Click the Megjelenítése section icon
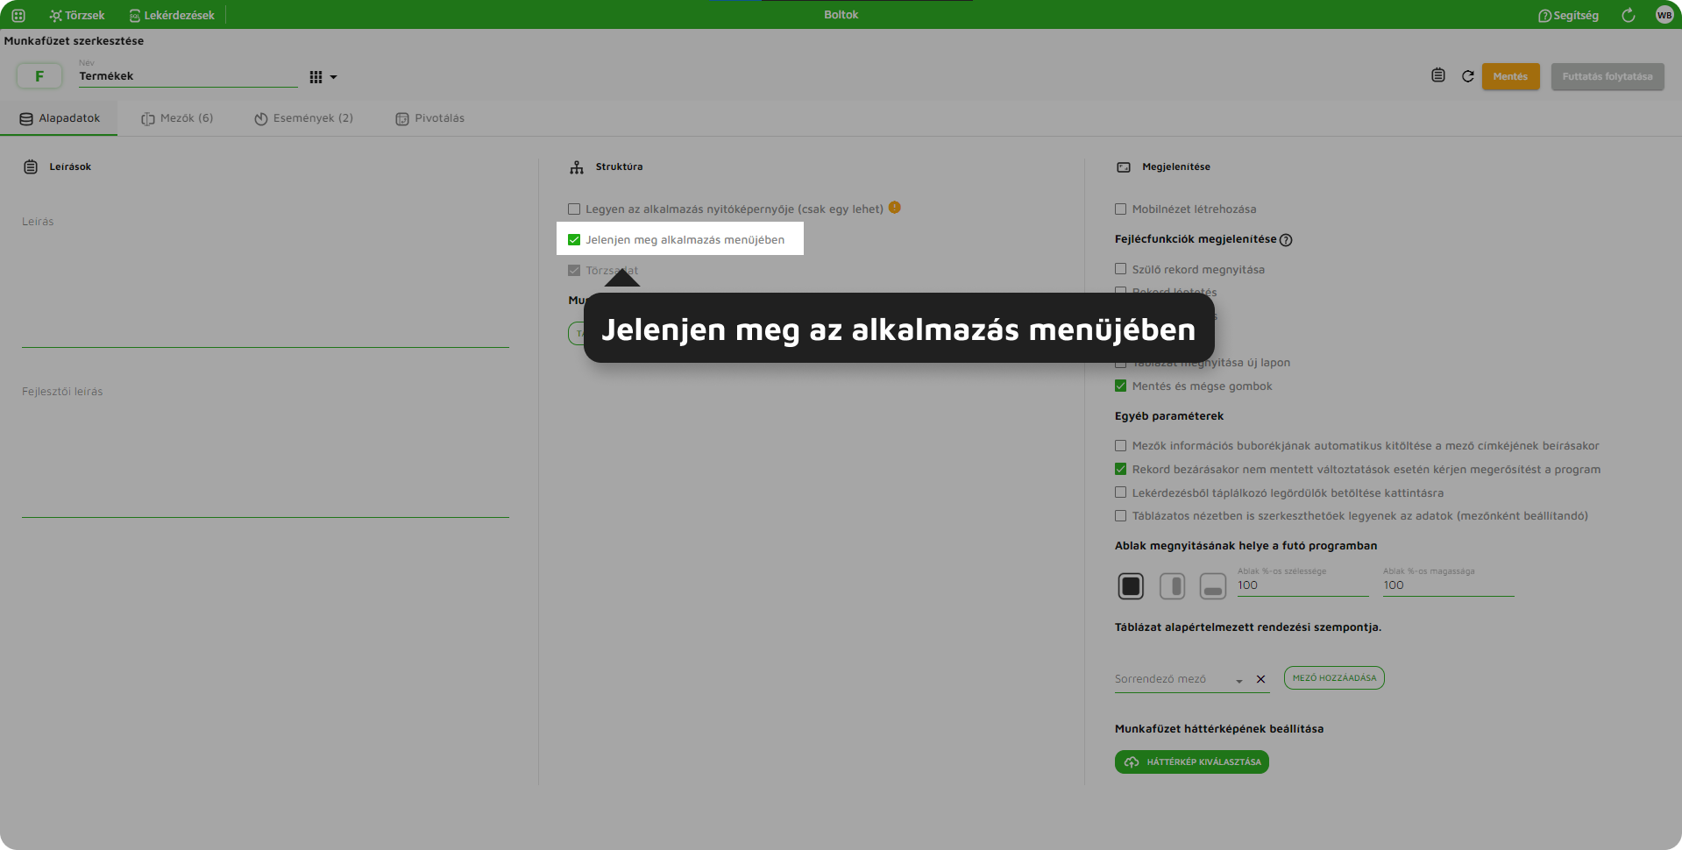 tap(1124, 166)
